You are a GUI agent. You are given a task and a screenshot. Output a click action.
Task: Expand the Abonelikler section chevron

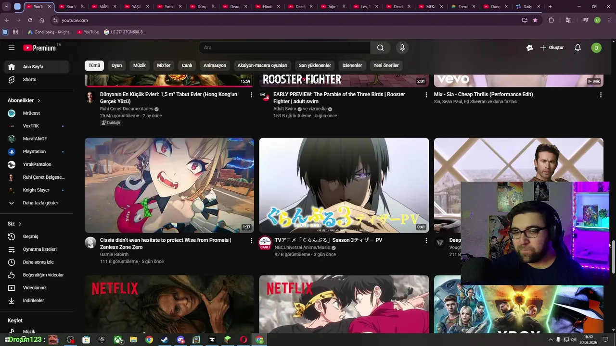[x=38, y=100]
